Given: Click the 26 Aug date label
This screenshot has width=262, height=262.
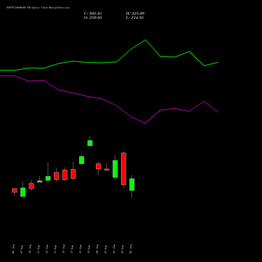Looking at the screenshot, I should point(131,249).
